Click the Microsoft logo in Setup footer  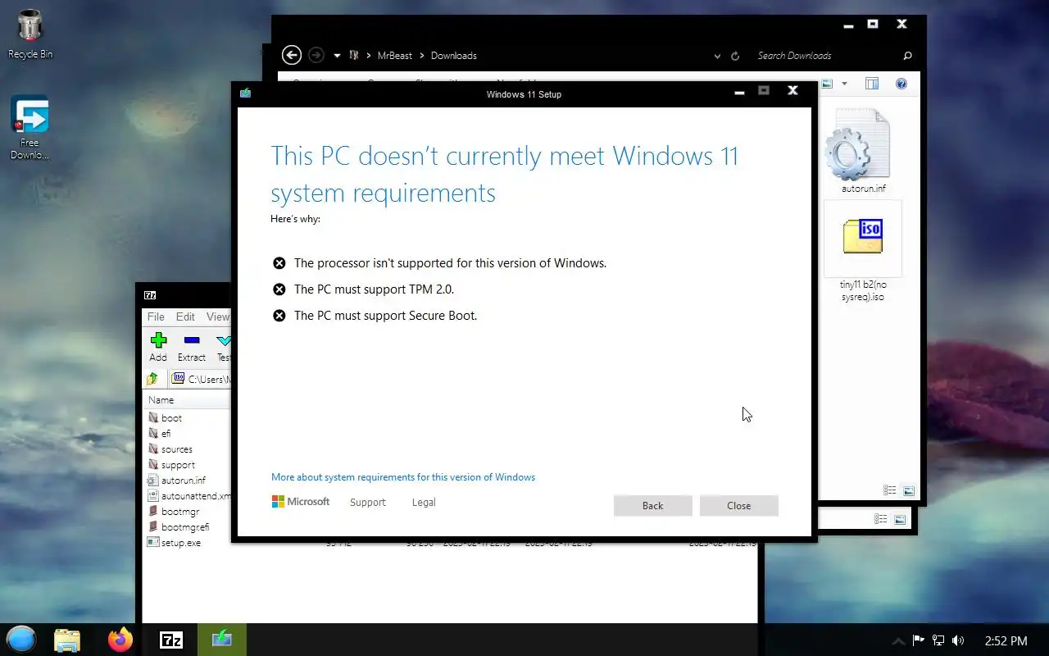pyautogui.click(x=301, y=502)
